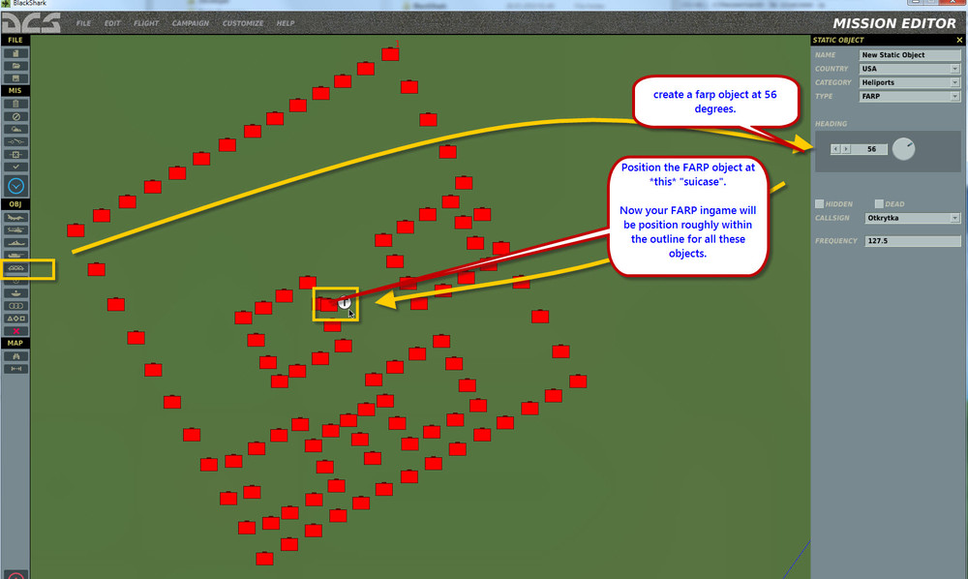Open the HELP menu
This screenshot has height=579, width=968.
(286, 23)
